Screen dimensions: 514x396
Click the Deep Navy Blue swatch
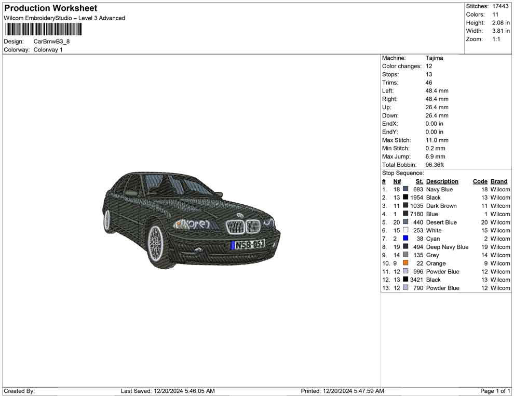point(404,247)
